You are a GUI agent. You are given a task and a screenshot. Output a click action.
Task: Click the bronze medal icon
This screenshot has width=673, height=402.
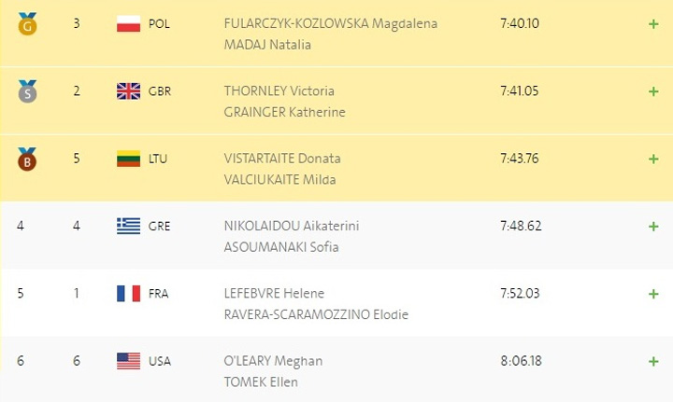(26, 159)
